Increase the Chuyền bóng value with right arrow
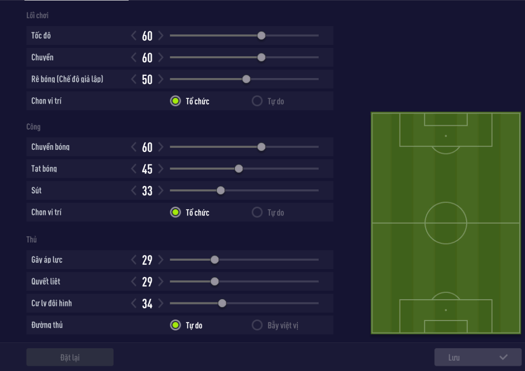Screen dimensions: 525x371 tap(160, 147)
